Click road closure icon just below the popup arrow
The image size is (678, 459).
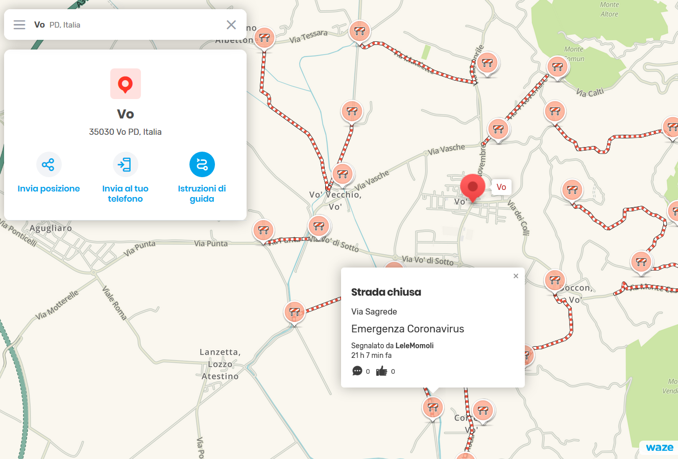433,408
